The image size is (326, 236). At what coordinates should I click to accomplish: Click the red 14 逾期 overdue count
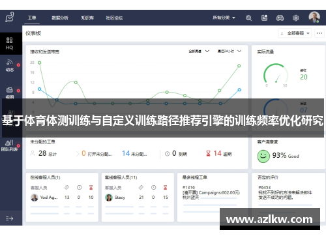coord(222,154)
